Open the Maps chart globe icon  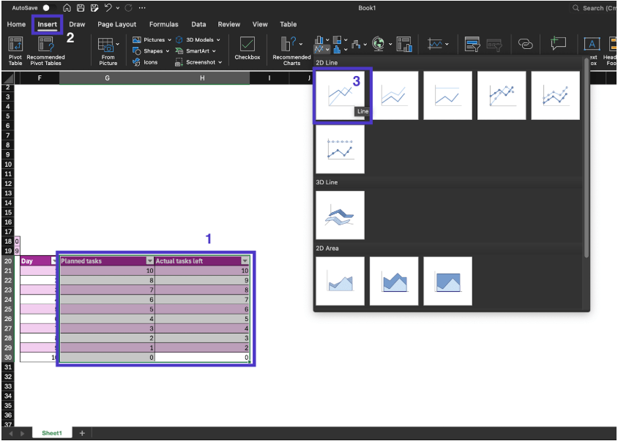tap(378, 44)
